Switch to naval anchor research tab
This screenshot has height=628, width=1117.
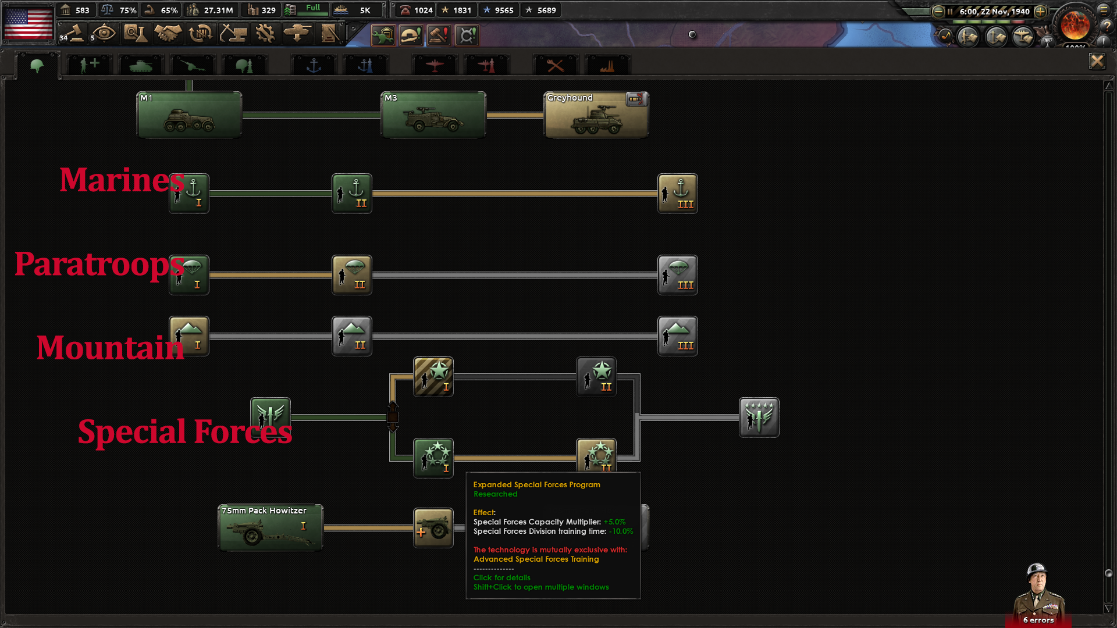(314, 65)
